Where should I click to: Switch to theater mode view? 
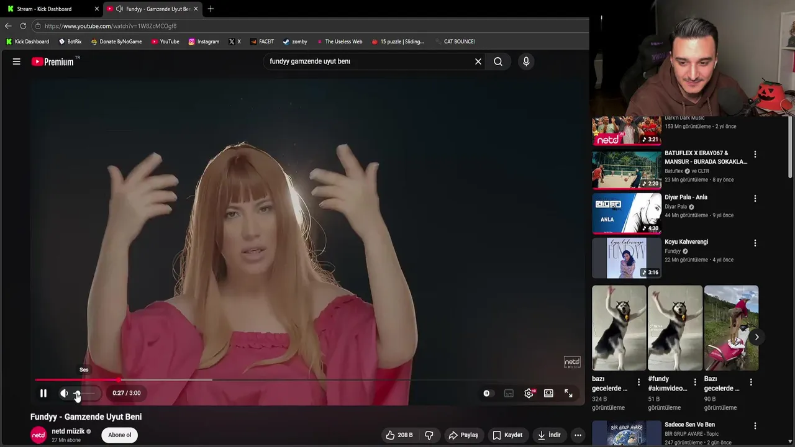click(548, 393)
